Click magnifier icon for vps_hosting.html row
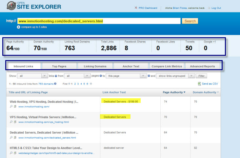Image resolution: width=240 pixels, height=158 pixels. [x=11, y=122]
